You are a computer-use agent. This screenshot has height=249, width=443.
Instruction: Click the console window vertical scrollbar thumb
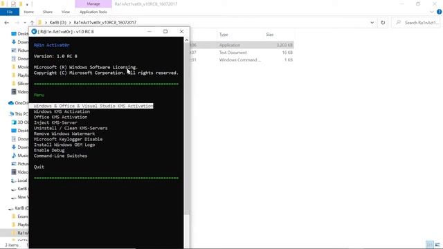[186, 129]
